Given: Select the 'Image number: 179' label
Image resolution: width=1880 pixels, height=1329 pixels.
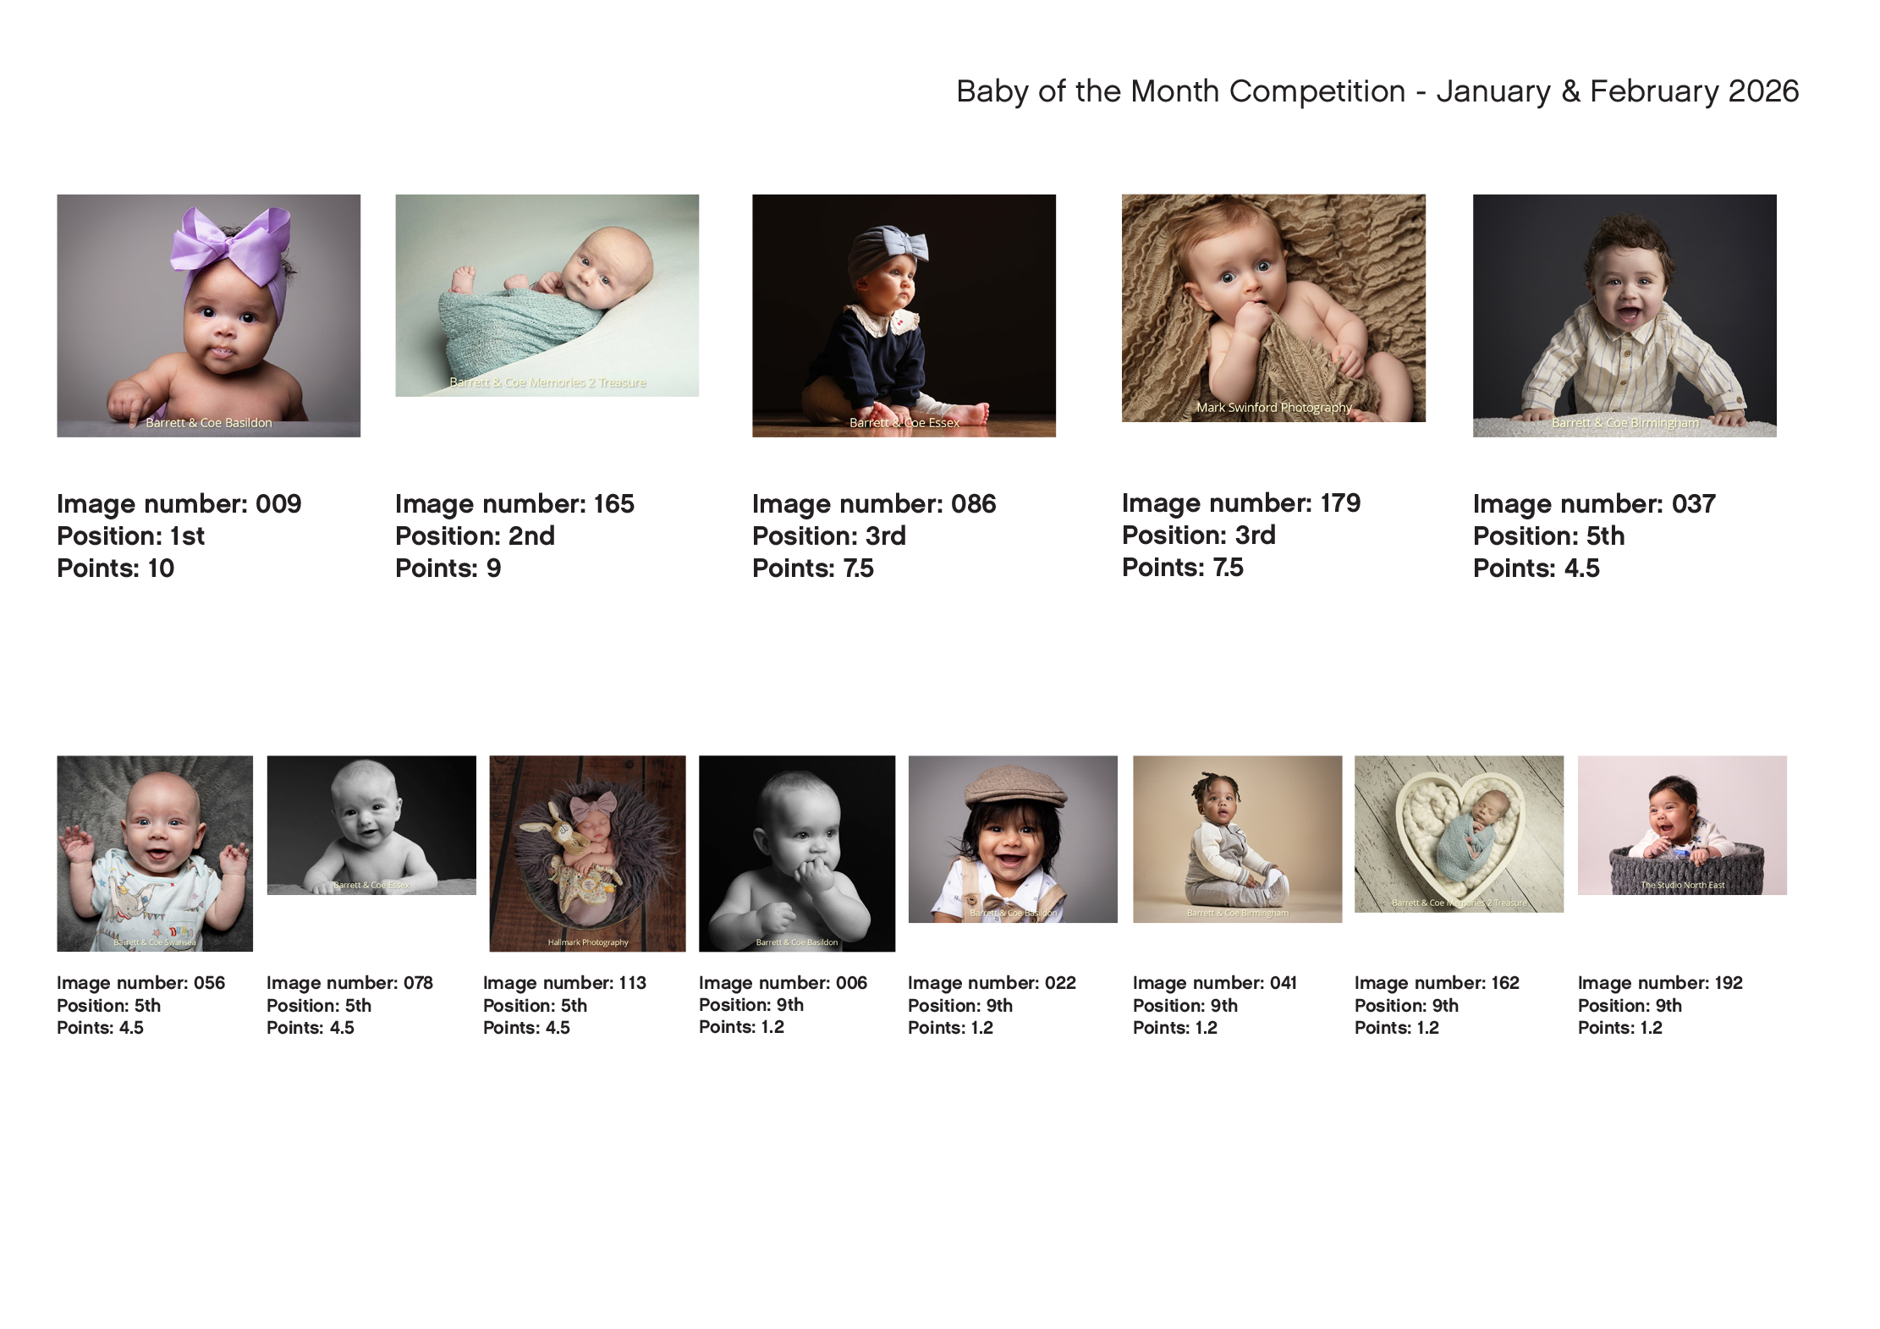Looking at the screenshot, I should (x=1240, y=503).
